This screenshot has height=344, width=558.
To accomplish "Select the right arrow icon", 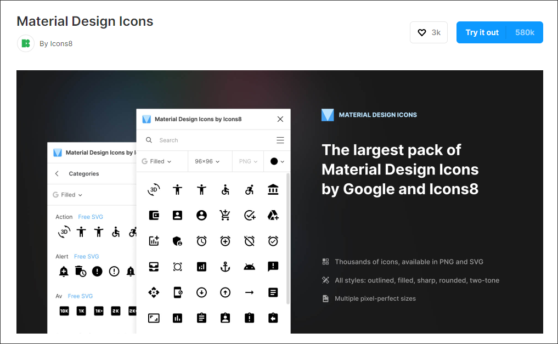I will 250,292.
